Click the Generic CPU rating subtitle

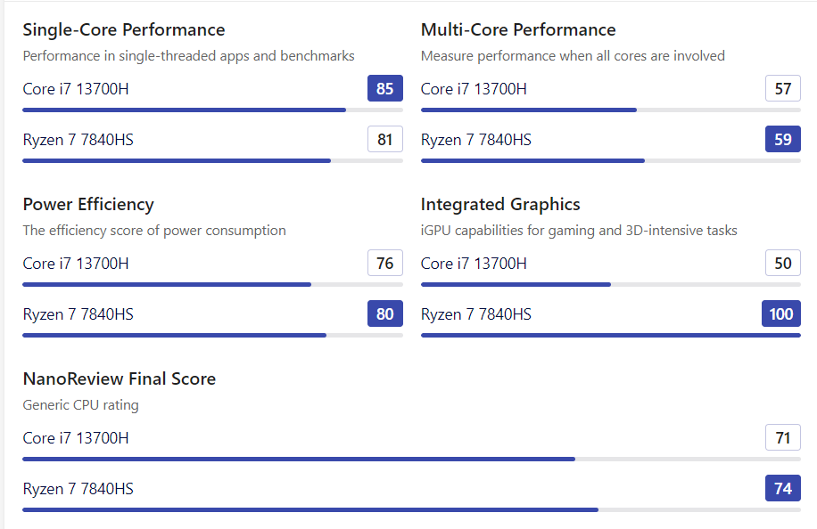coord(81,405)
